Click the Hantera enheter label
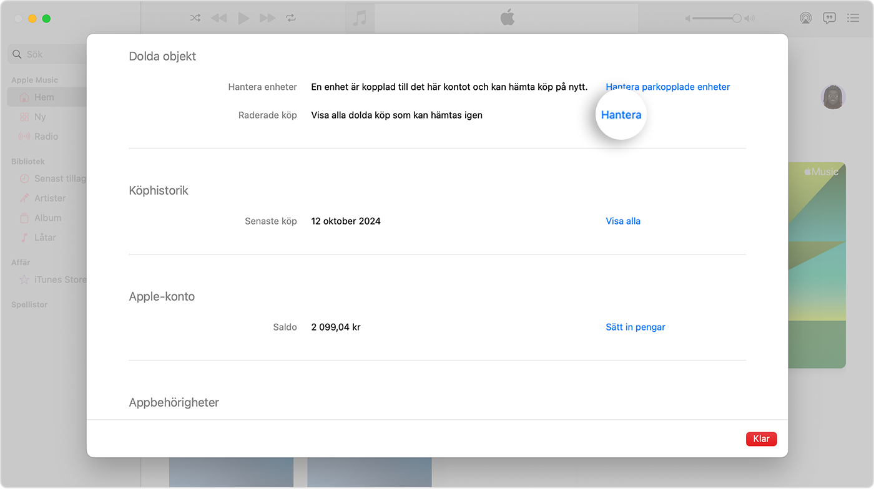The width and height of the screenshot is (874, 489). pos(263,87)
